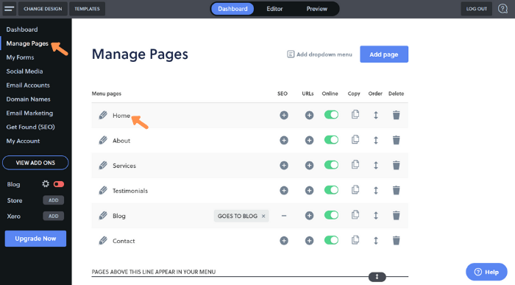Toggle the Home page online switch
Screen dimensions: 515x285
click(x=331, y=115)
